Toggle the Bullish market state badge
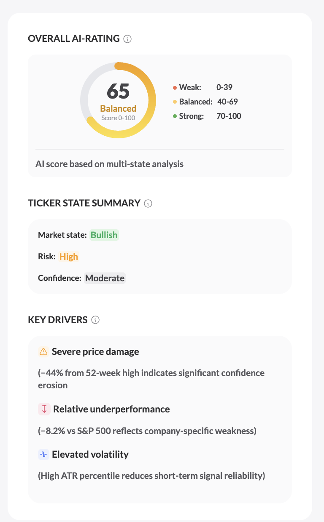Screen dimensions: 324x522 pyautogui.click(x=104, y=235)
